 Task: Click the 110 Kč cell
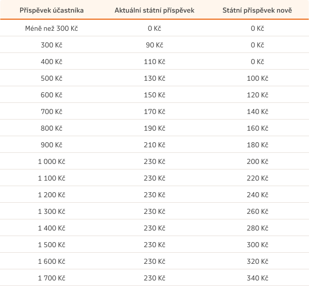click(x=154, y=62)
